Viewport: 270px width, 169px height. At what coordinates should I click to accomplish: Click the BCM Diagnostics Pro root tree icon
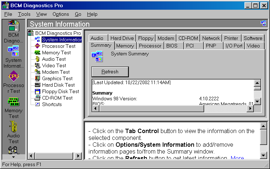pos(31,33)
